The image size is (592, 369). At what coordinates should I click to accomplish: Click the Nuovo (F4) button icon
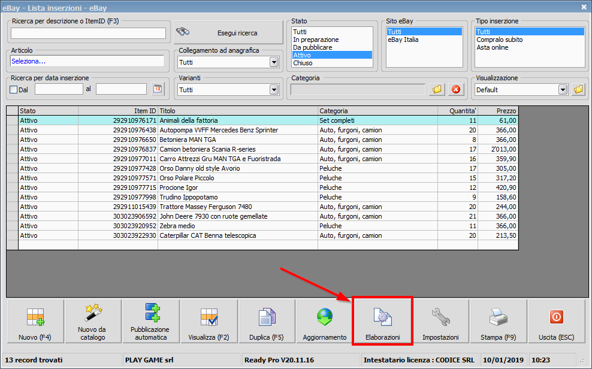tap(35, 317)
